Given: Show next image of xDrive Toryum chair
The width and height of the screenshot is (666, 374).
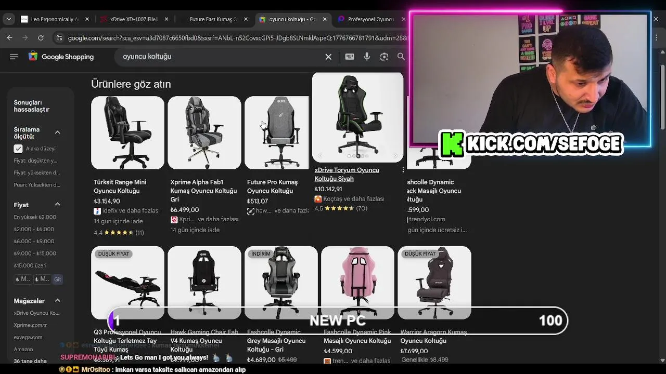Looking at the screenshot, I should [395, 156].
